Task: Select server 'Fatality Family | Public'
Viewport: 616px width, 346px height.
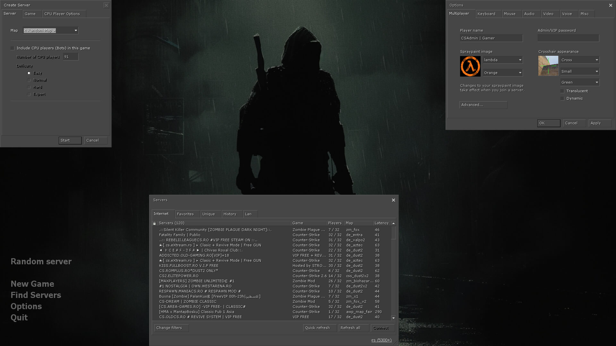Action: coord(271,235)
